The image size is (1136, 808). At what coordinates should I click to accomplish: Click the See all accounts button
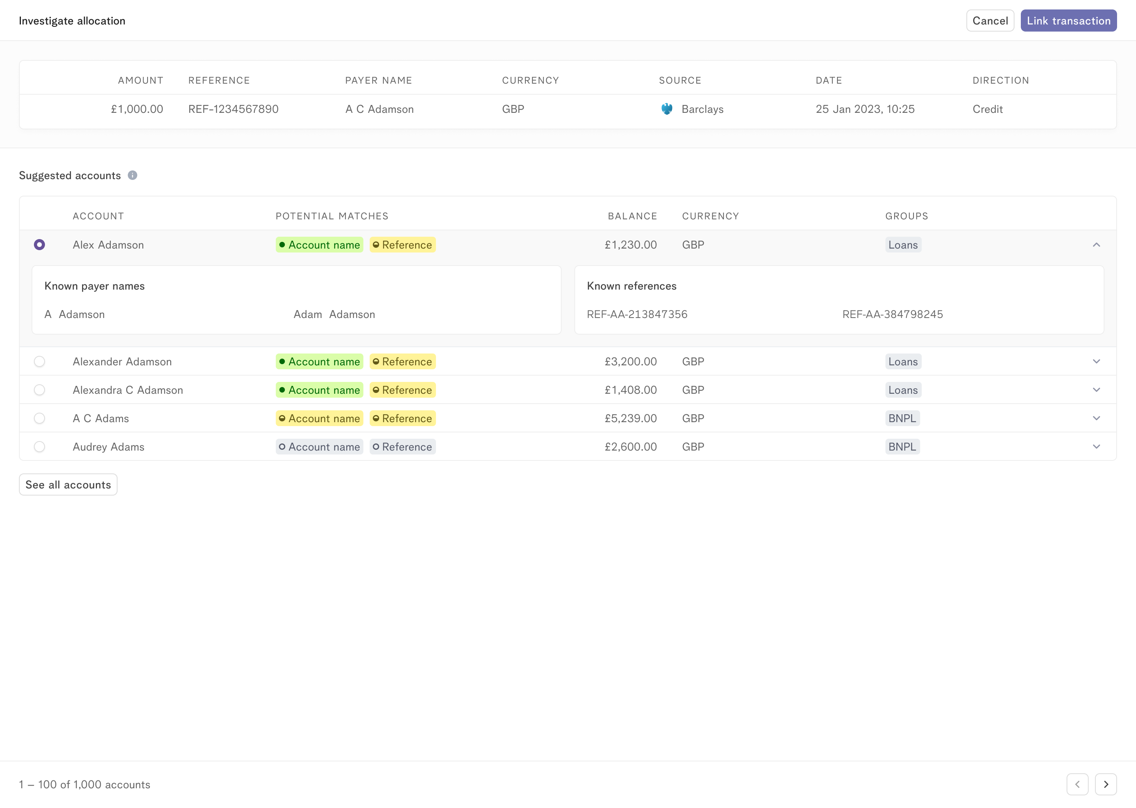point(68,484)
